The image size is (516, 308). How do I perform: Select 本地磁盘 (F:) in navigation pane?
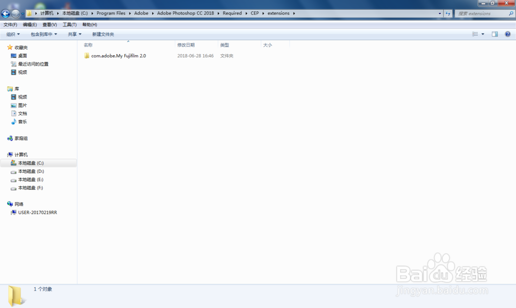coord(30,188)
